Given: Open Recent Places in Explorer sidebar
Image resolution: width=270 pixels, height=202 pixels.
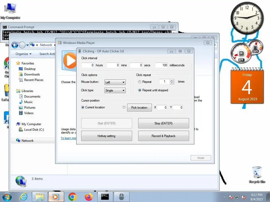Looking at the screenshot, I should point(34,80).
